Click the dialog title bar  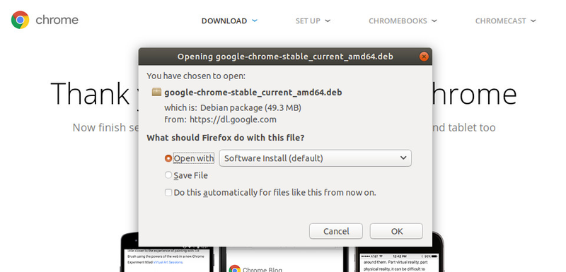(x=285, y=57)
